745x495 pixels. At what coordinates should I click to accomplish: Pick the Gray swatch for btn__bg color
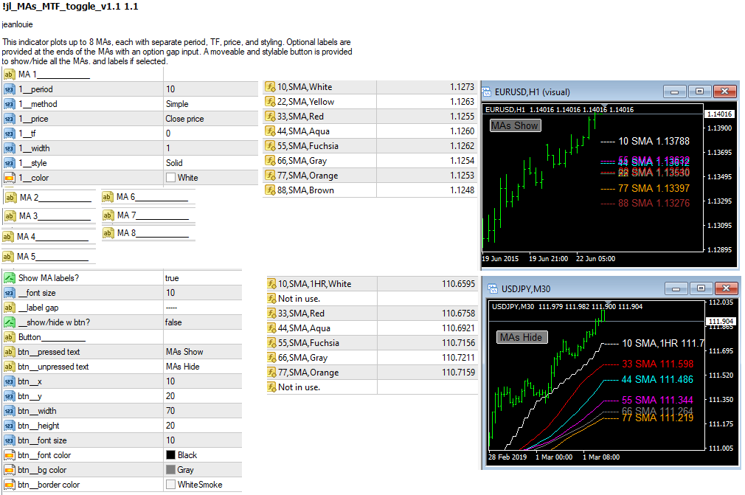coord(170,470)
